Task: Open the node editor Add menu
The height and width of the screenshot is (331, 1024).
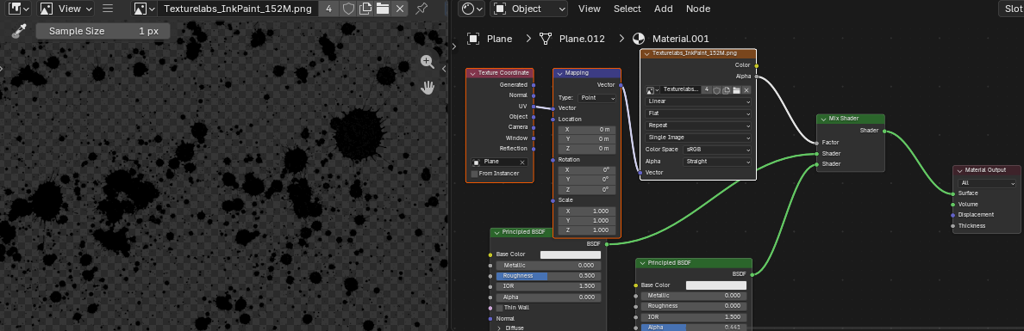Action: tap(664, 9)
